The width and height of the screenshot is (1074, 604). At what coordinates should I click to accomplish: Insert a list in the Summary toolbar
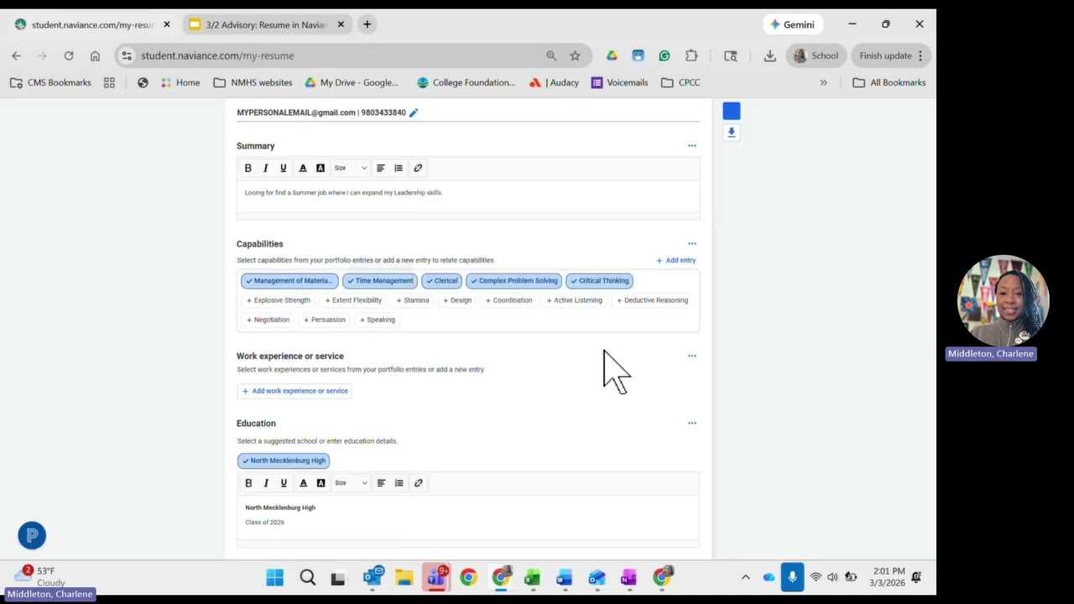(x=399, y=168)
